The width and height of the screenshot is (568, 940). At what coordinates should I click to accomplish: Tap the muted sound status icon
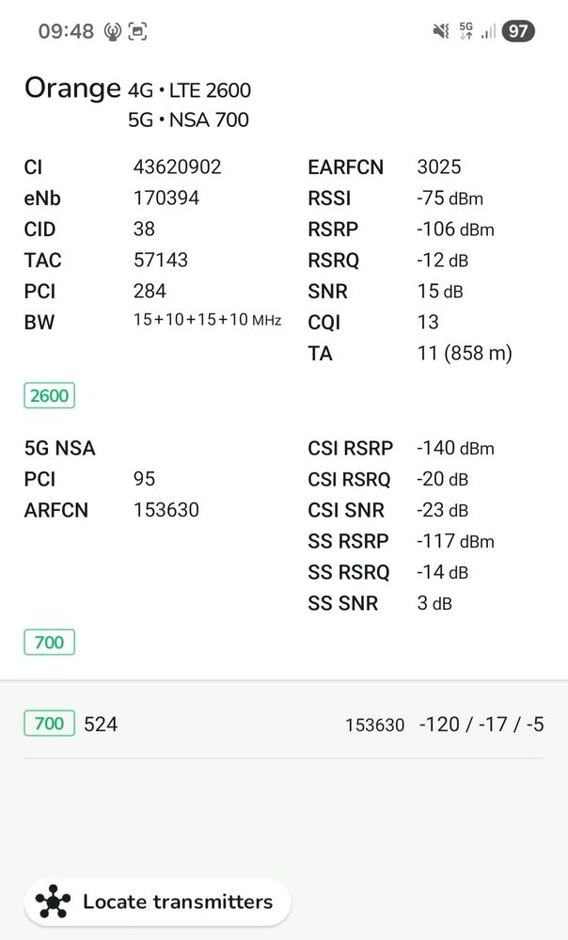[x=440, y=31]
